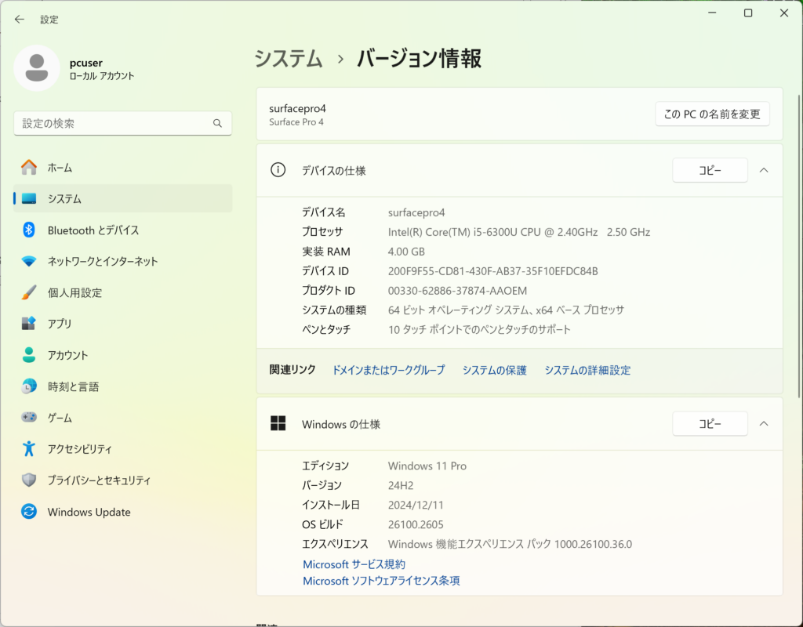Click the Time and language globe icon

pyautogui.click(x=29, y=386)
